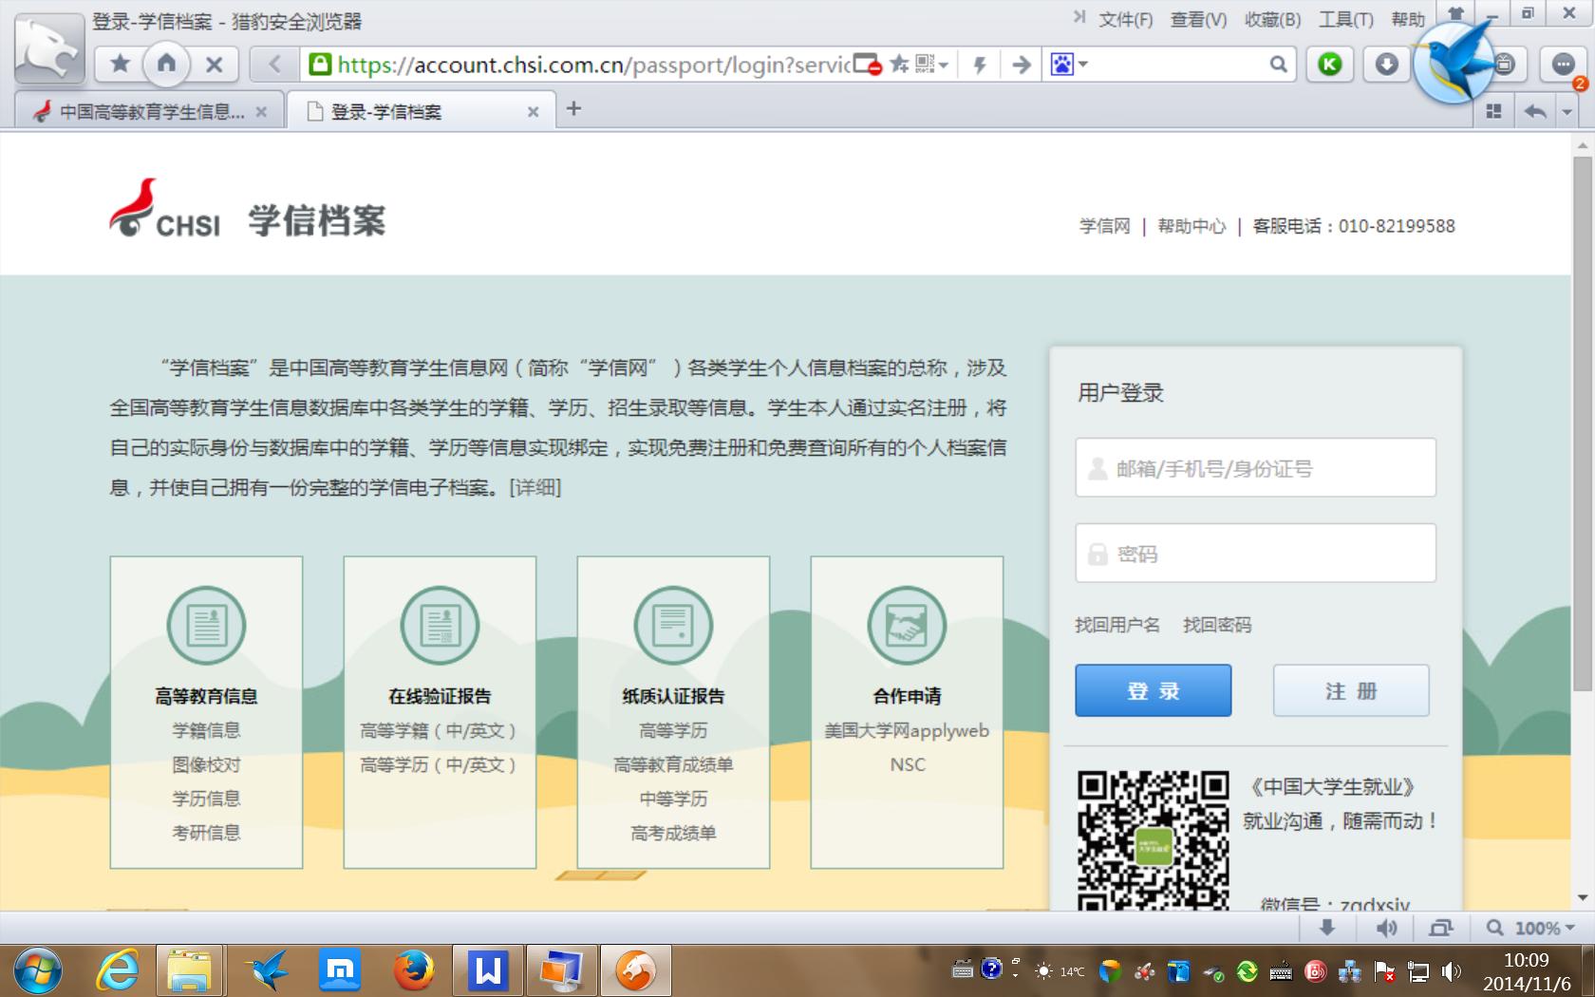Screen dimensions: 1595x997
Task: Click the search magnifier in the search box
Action: click(x=1279, y=65)
